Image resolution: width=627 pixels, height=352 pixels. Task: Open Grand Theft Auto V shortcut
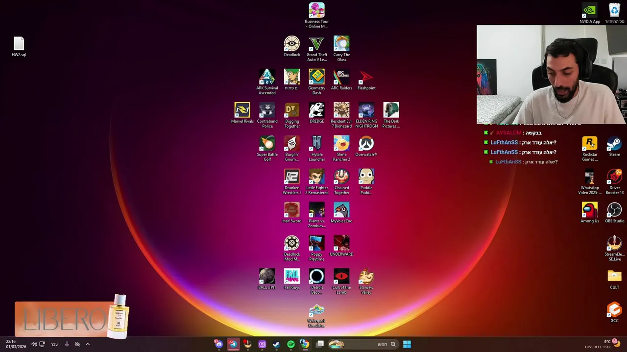click(x=316, y=48)
